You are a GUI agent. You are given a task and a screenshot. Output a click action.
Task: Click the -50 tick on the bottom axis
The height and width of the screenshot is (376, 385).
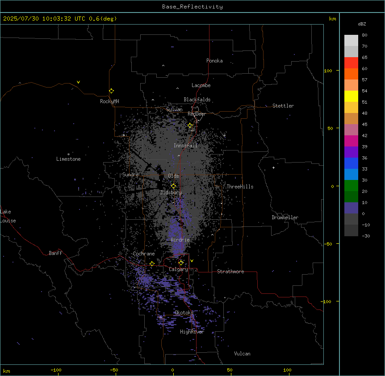coord(114,370)
